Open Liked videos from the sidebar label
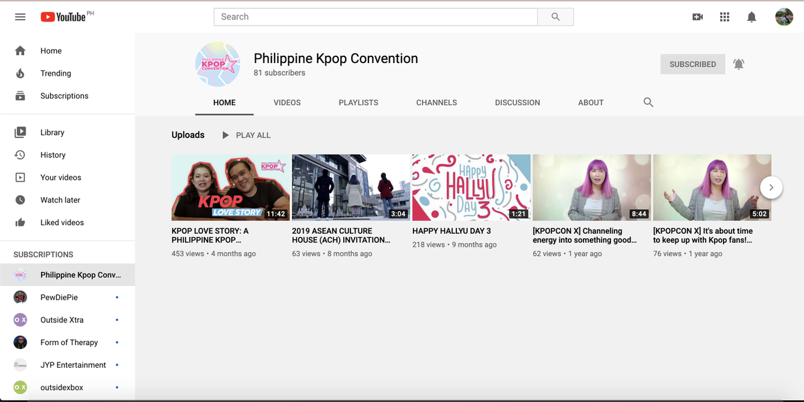 [x=62, y=222]
